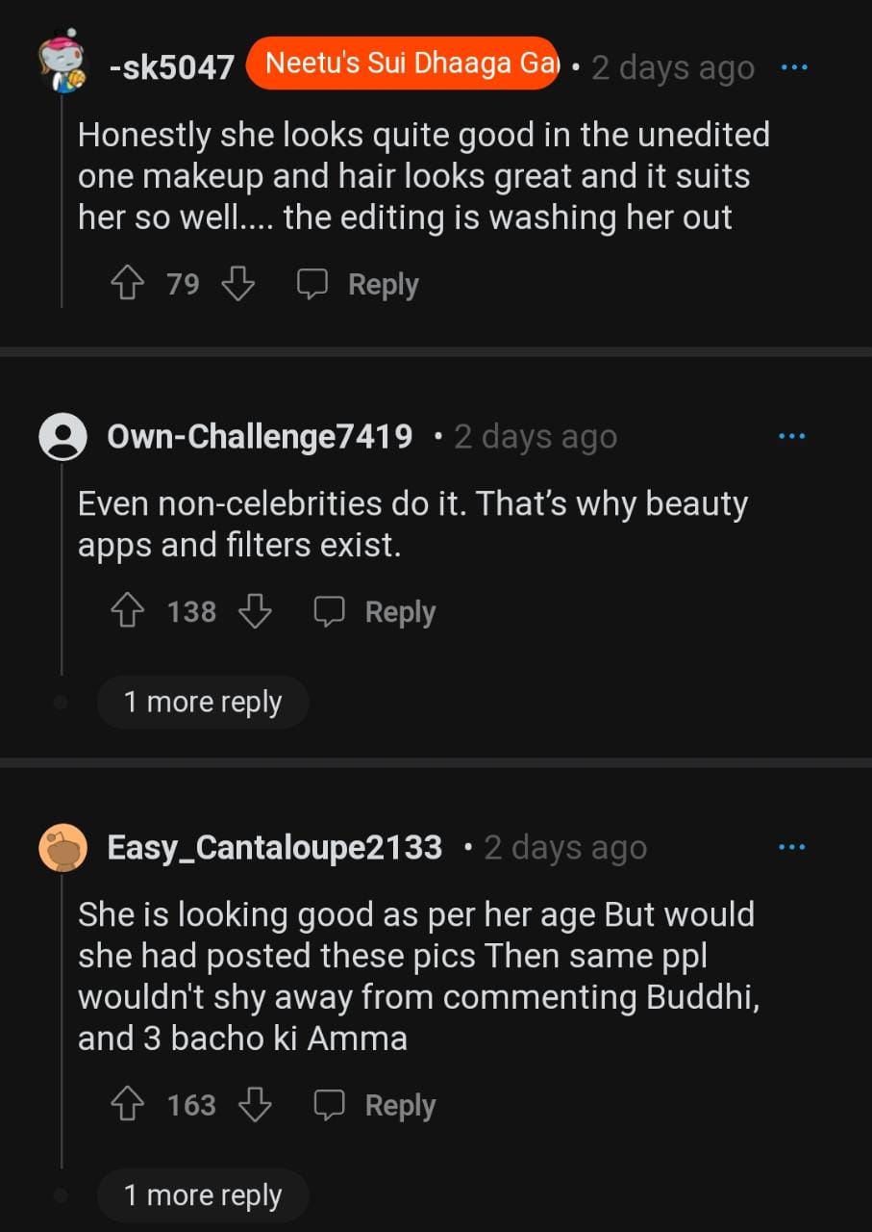Tap Easy_Cantaloupe2133's orange avatar
The height and width of the screenshot is (1232, 872).
pyautogui.click(x=63, y=848)
